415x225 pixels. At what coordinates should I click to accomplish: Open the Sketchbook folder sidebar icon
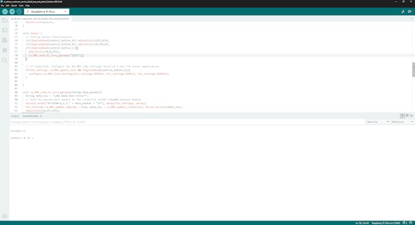click(x=4, y=20)
